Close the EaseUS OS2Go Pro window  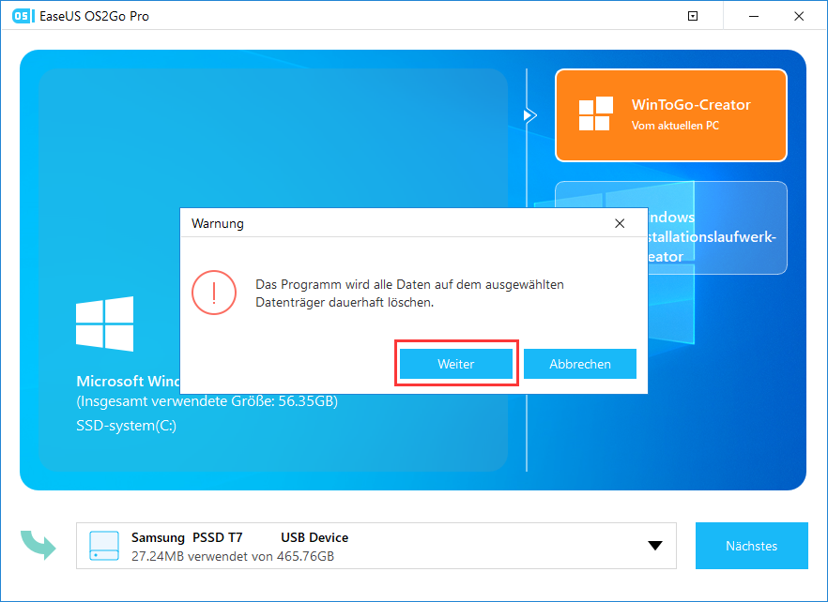[799, 16]
